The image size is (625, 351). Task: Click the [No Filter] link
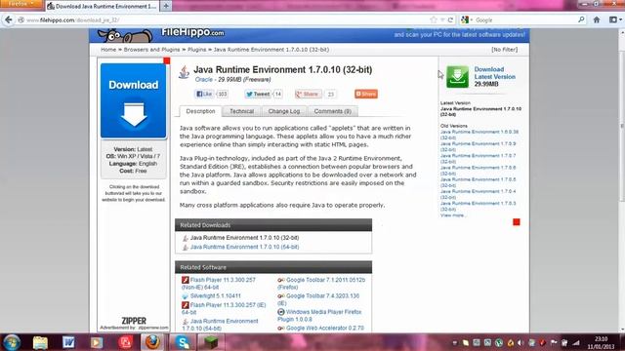point(504,50)
